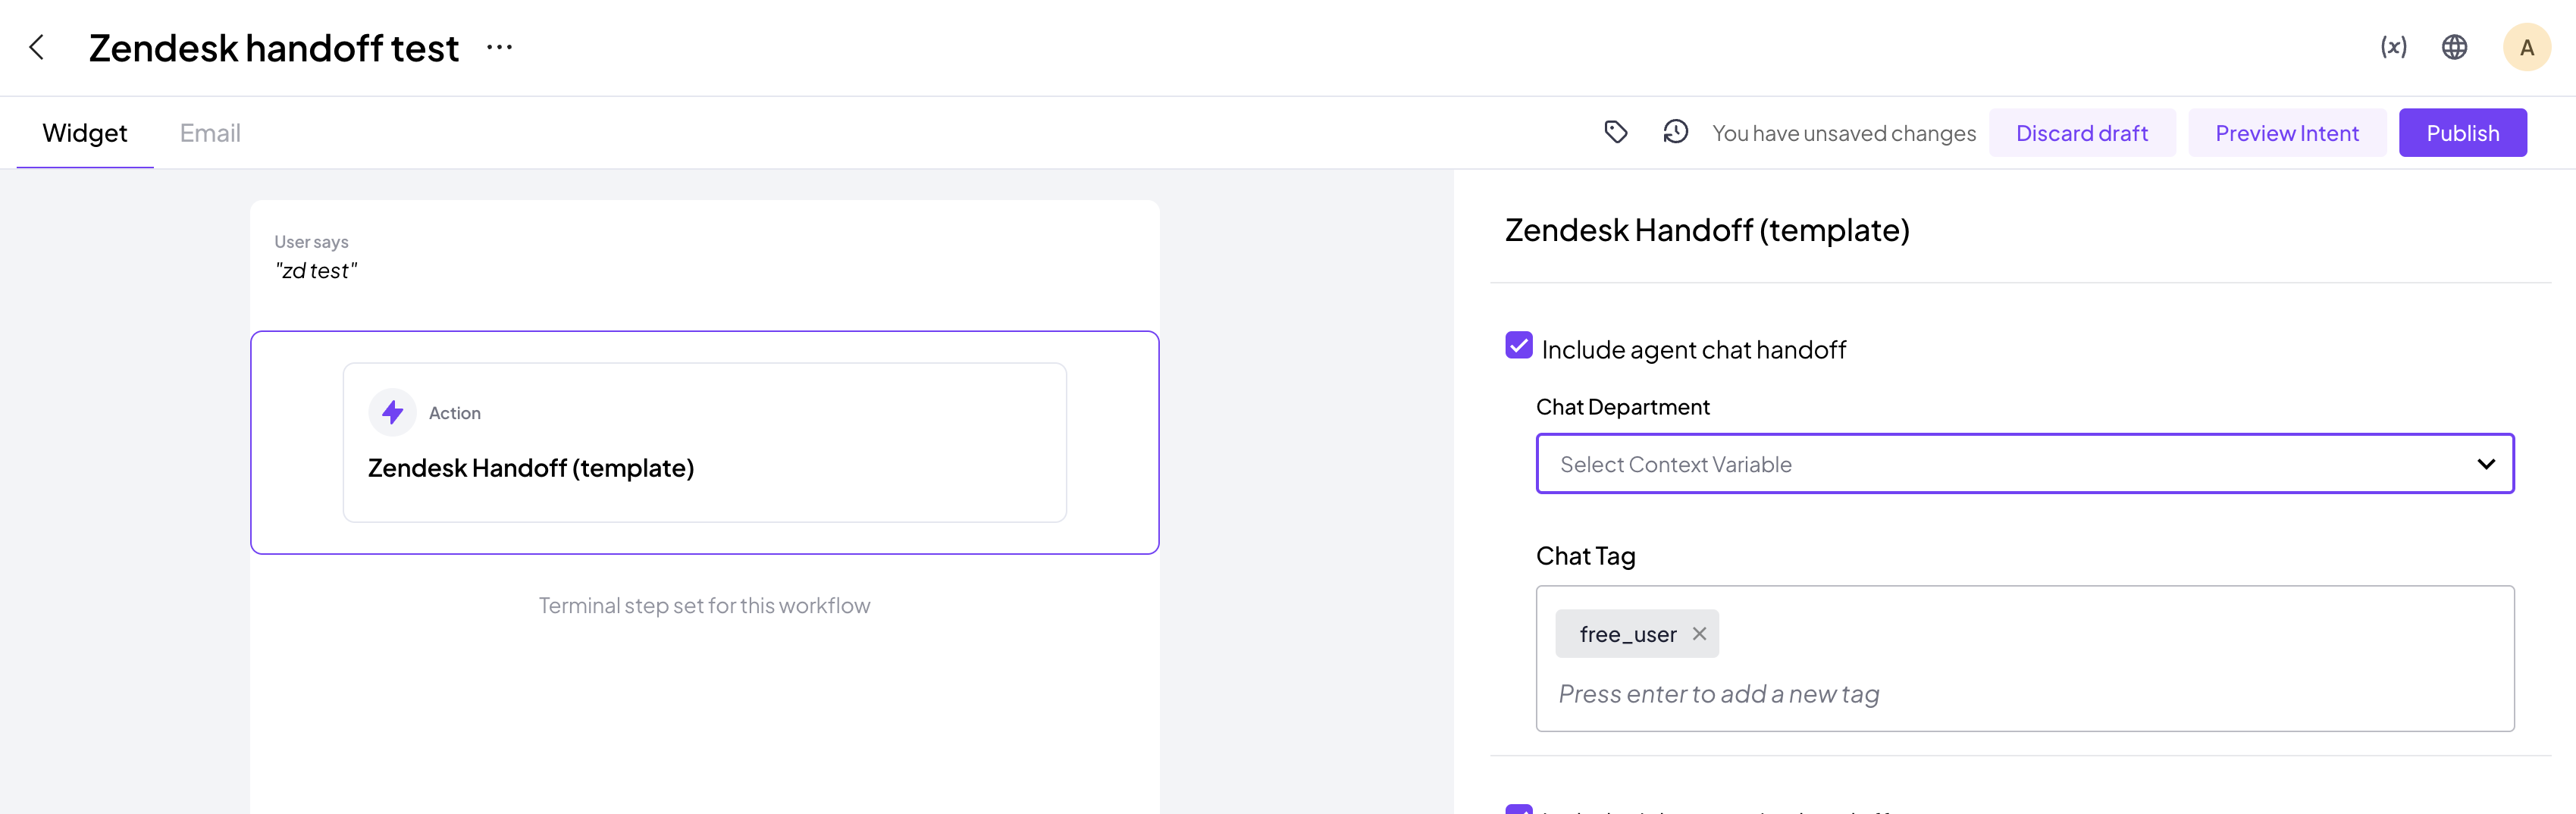The width and height of the screenshot is (2576, 814).
Task: Open the language globe icon
Action: (x=2454, y=47)
